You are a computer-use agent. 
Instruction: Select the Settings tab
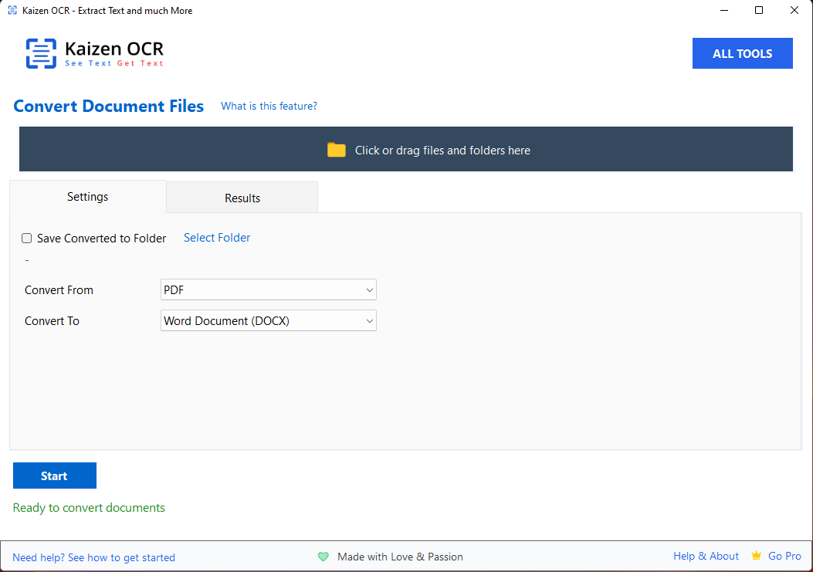coord(87,197)
